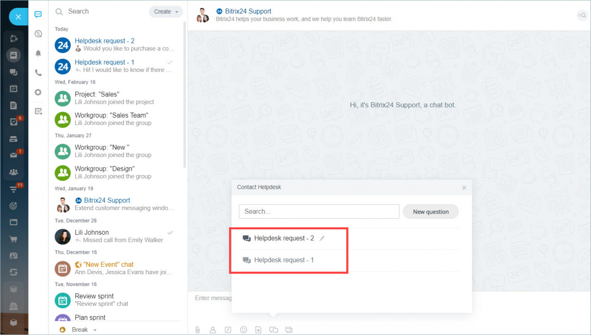The width and height of the screenshot is (591, 335).
Task: Open the target goal icon in left menu
Action: coord(13,205)
